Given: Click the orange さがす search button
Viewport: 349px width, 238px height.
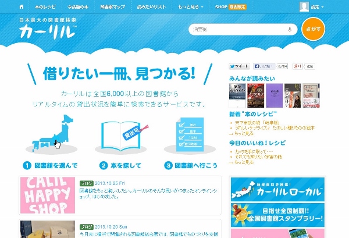Looking at the screenshot, I should click(313, 29).
